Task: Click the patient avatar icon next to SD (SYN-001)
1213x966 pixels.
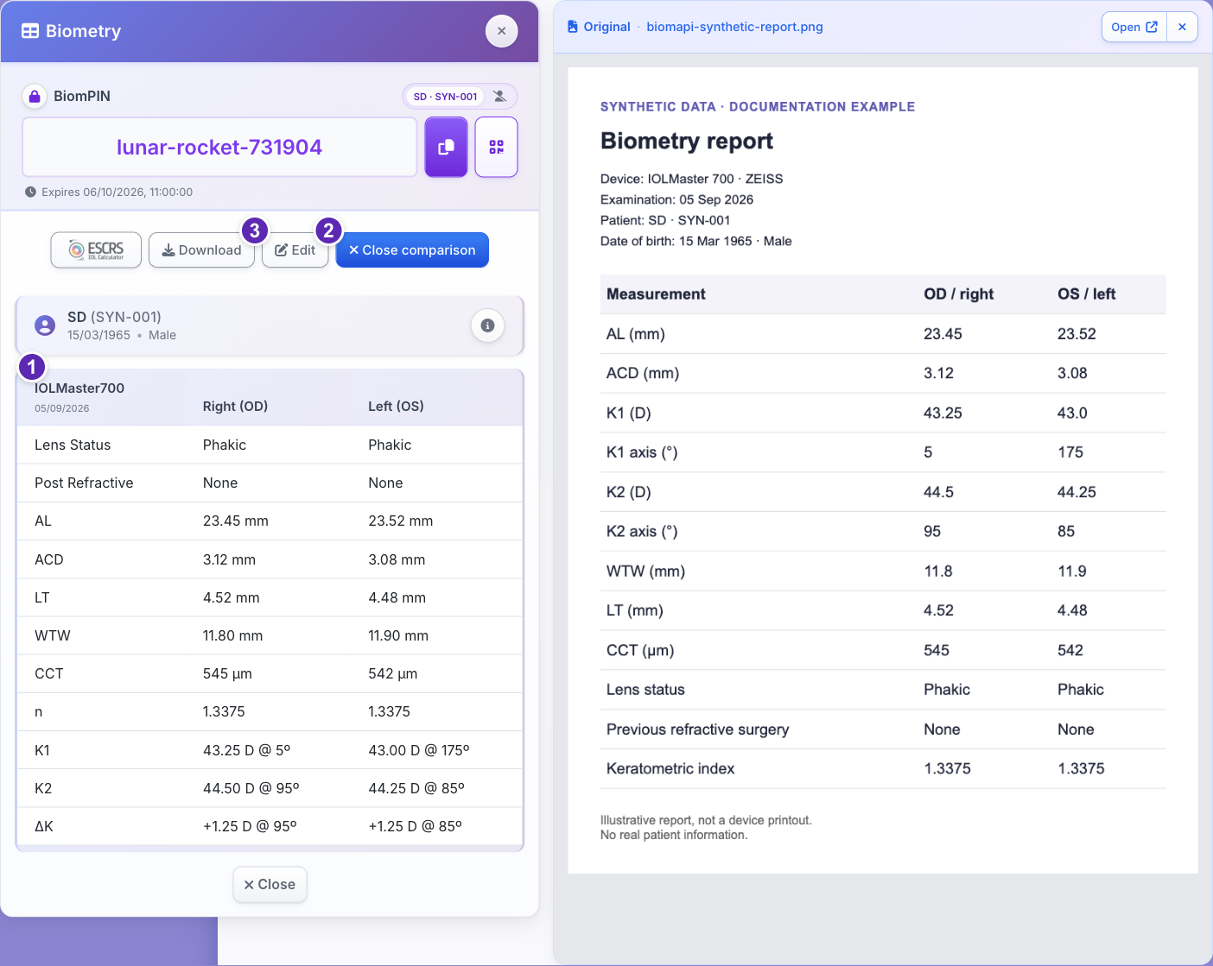Action: 45,325
